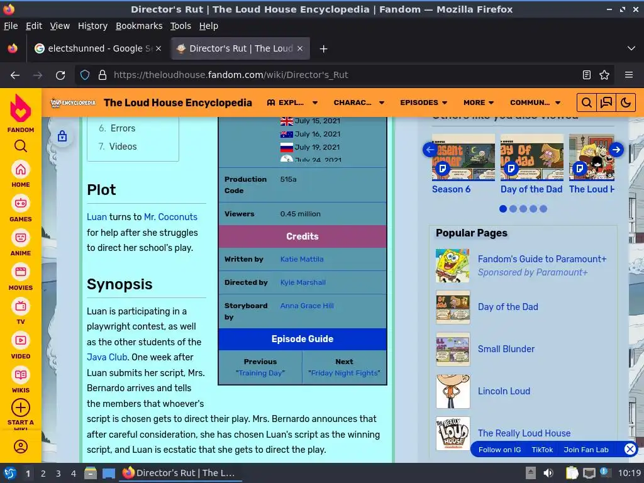The image size is (644, 483).
Task: Open the Season 6 thumbnail card
Action: click(464, 157)
